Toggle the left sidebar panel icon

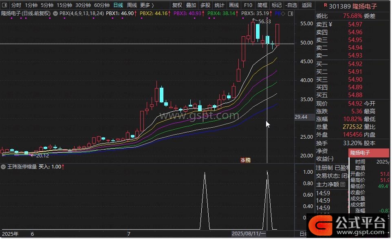click(x=4, y=5)
